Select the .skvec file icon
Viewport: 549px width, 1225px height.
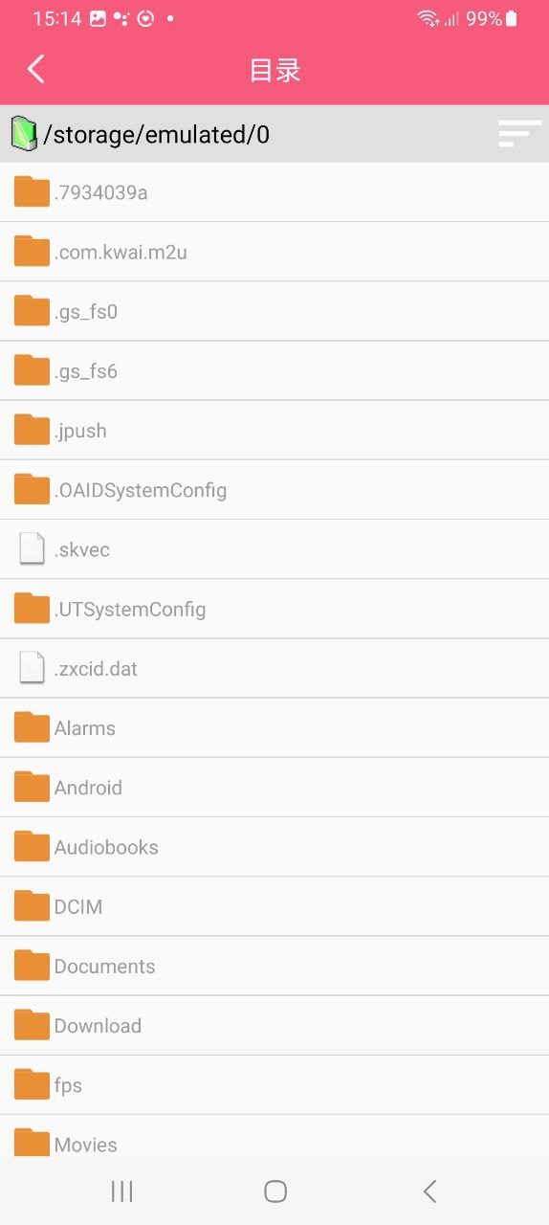coord(33,548)
